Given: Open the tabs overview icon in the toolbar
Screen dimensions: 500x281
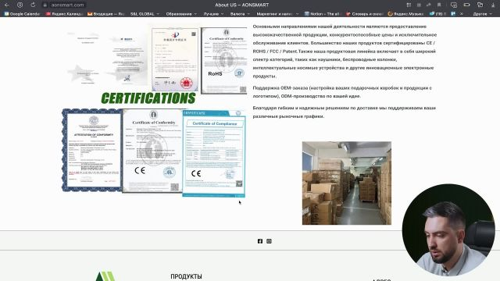Looking at the screenshot, I should click(x=480, y=5).
